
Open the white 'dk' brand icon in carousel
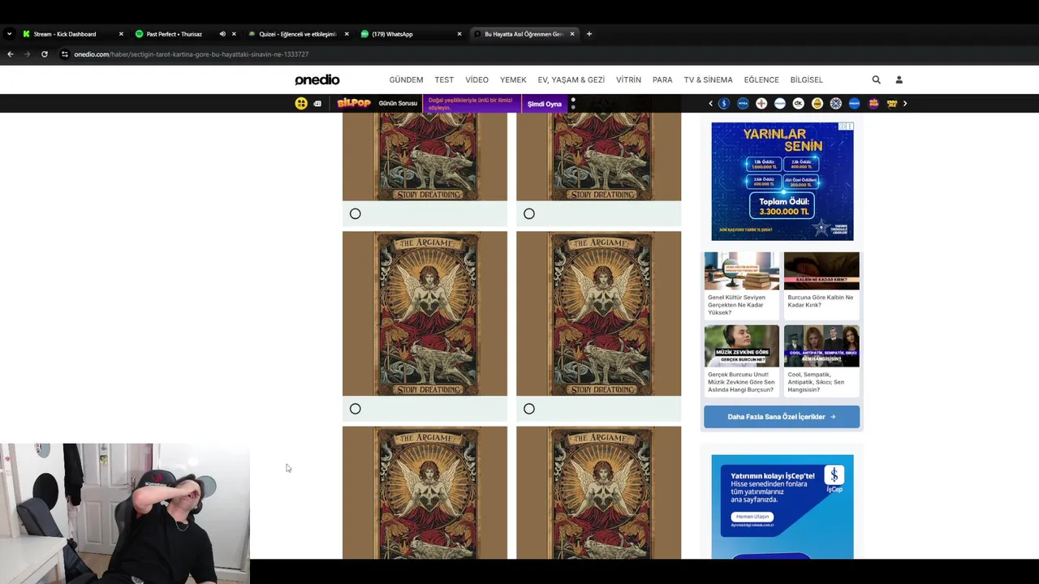799,104
